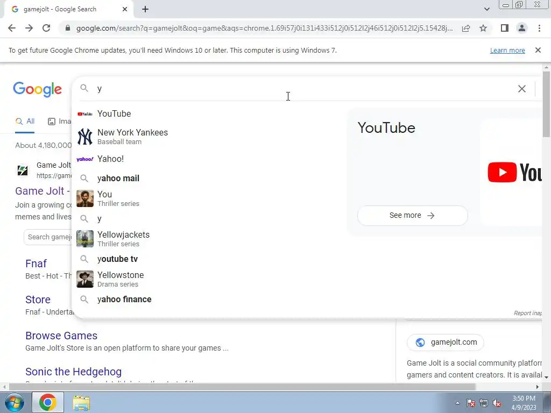Viewport: 551px width, 413px height.
Task: Reload the current page
Action: coord(46,28)
